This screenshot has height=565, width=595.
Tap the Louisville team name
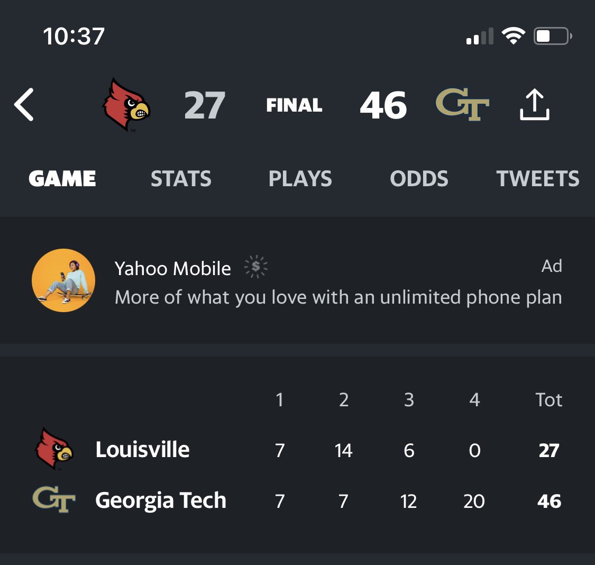tap(142, 450)
